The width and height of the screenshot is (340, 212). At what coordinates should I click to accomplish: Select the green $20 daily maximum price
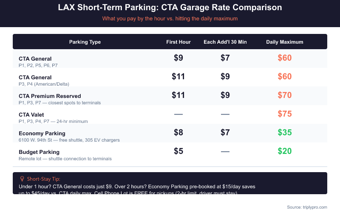(x=285, y=151)
